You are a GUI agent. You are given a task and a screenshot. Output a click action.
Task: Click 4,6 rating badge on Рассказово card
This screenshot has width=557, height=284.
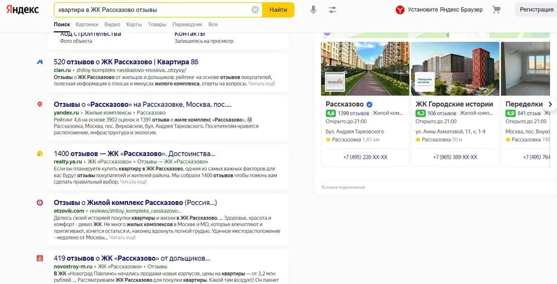pos(331,114)
